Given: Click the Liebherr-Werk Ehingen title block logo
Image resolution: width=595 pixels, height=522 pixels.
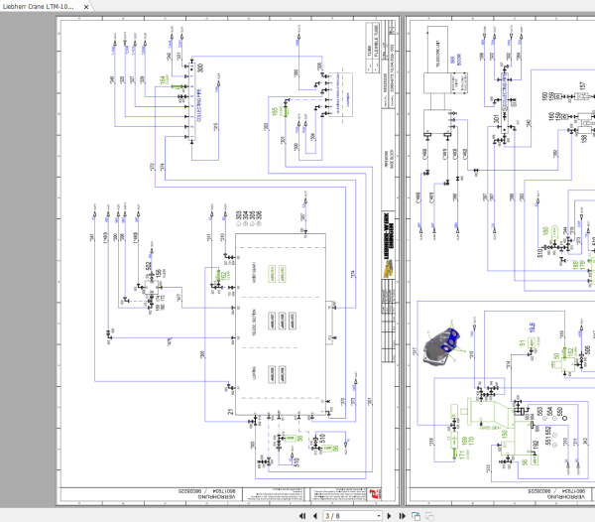Looking at the screenshot, I should (x=388, y=245).
